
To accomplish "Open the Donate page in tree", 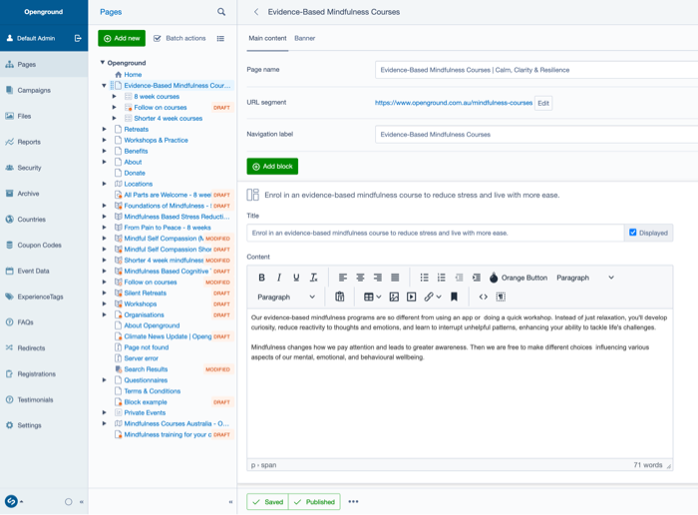I will [x=135, y=173].
